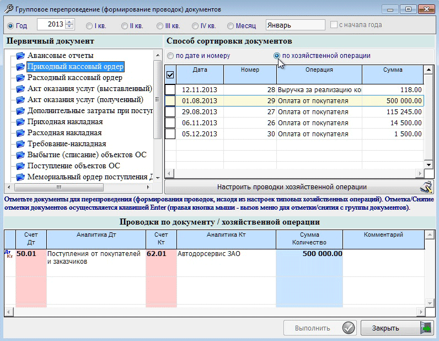Open the month field showing Январь
Screen dimensions: 439x341
point(296,25)
